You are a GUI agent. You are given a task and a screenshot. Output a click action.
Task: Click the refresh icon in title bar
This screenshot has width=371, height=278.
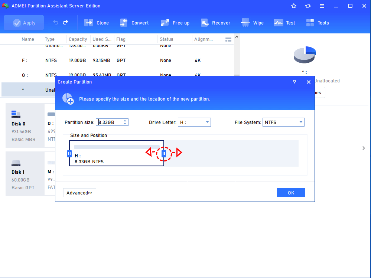308,6
